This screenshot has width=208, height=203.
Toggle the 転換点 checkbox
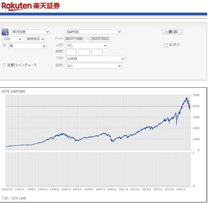click(165, 45)
